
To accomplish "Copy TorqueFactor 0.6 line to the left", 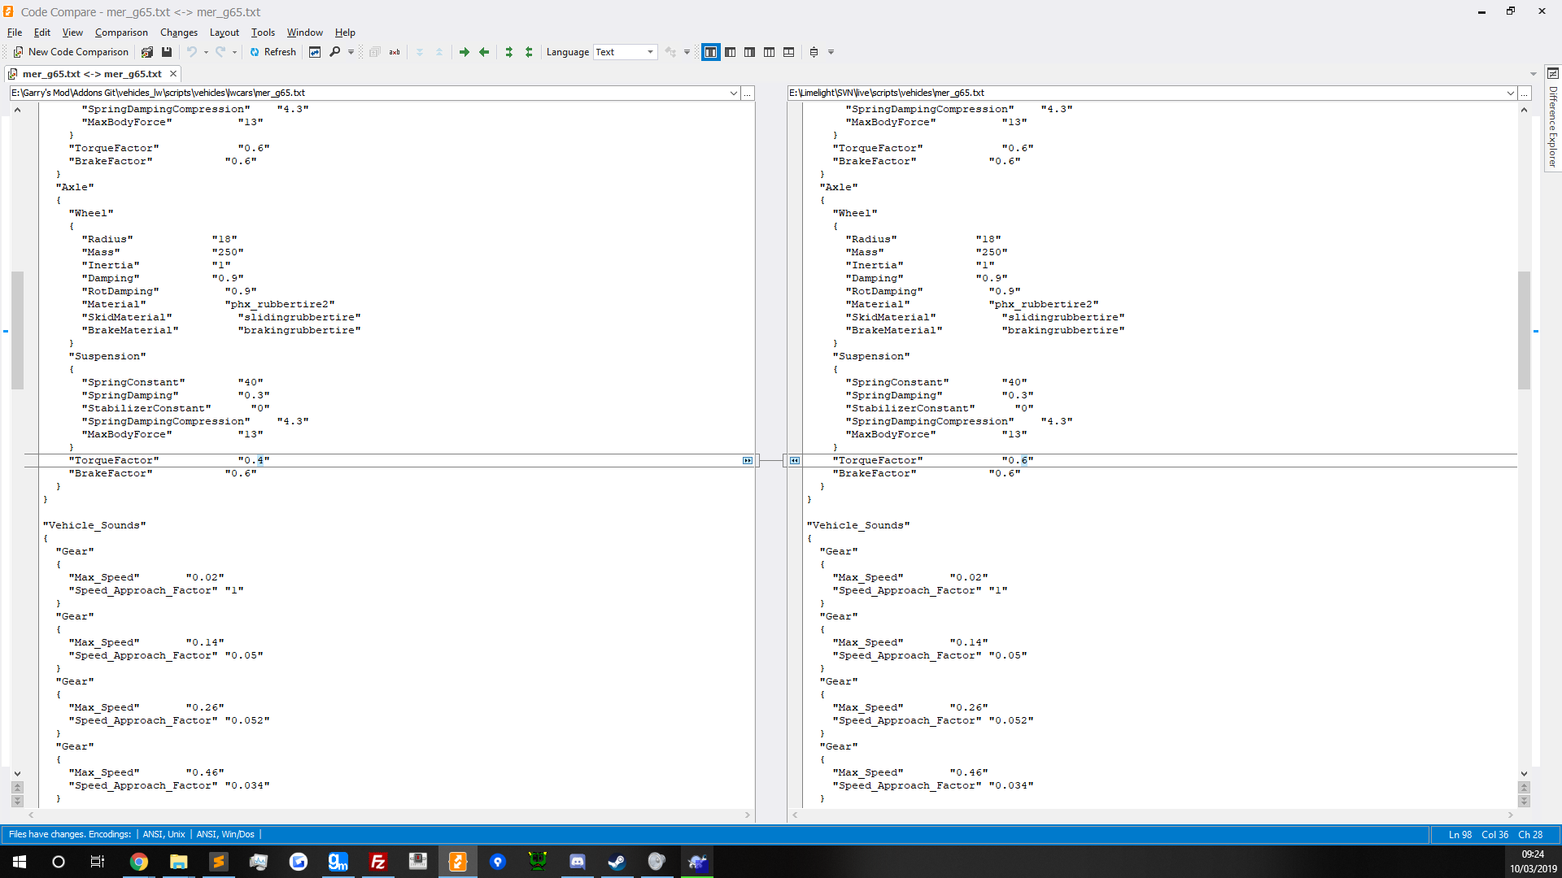I will pos(795,461).
